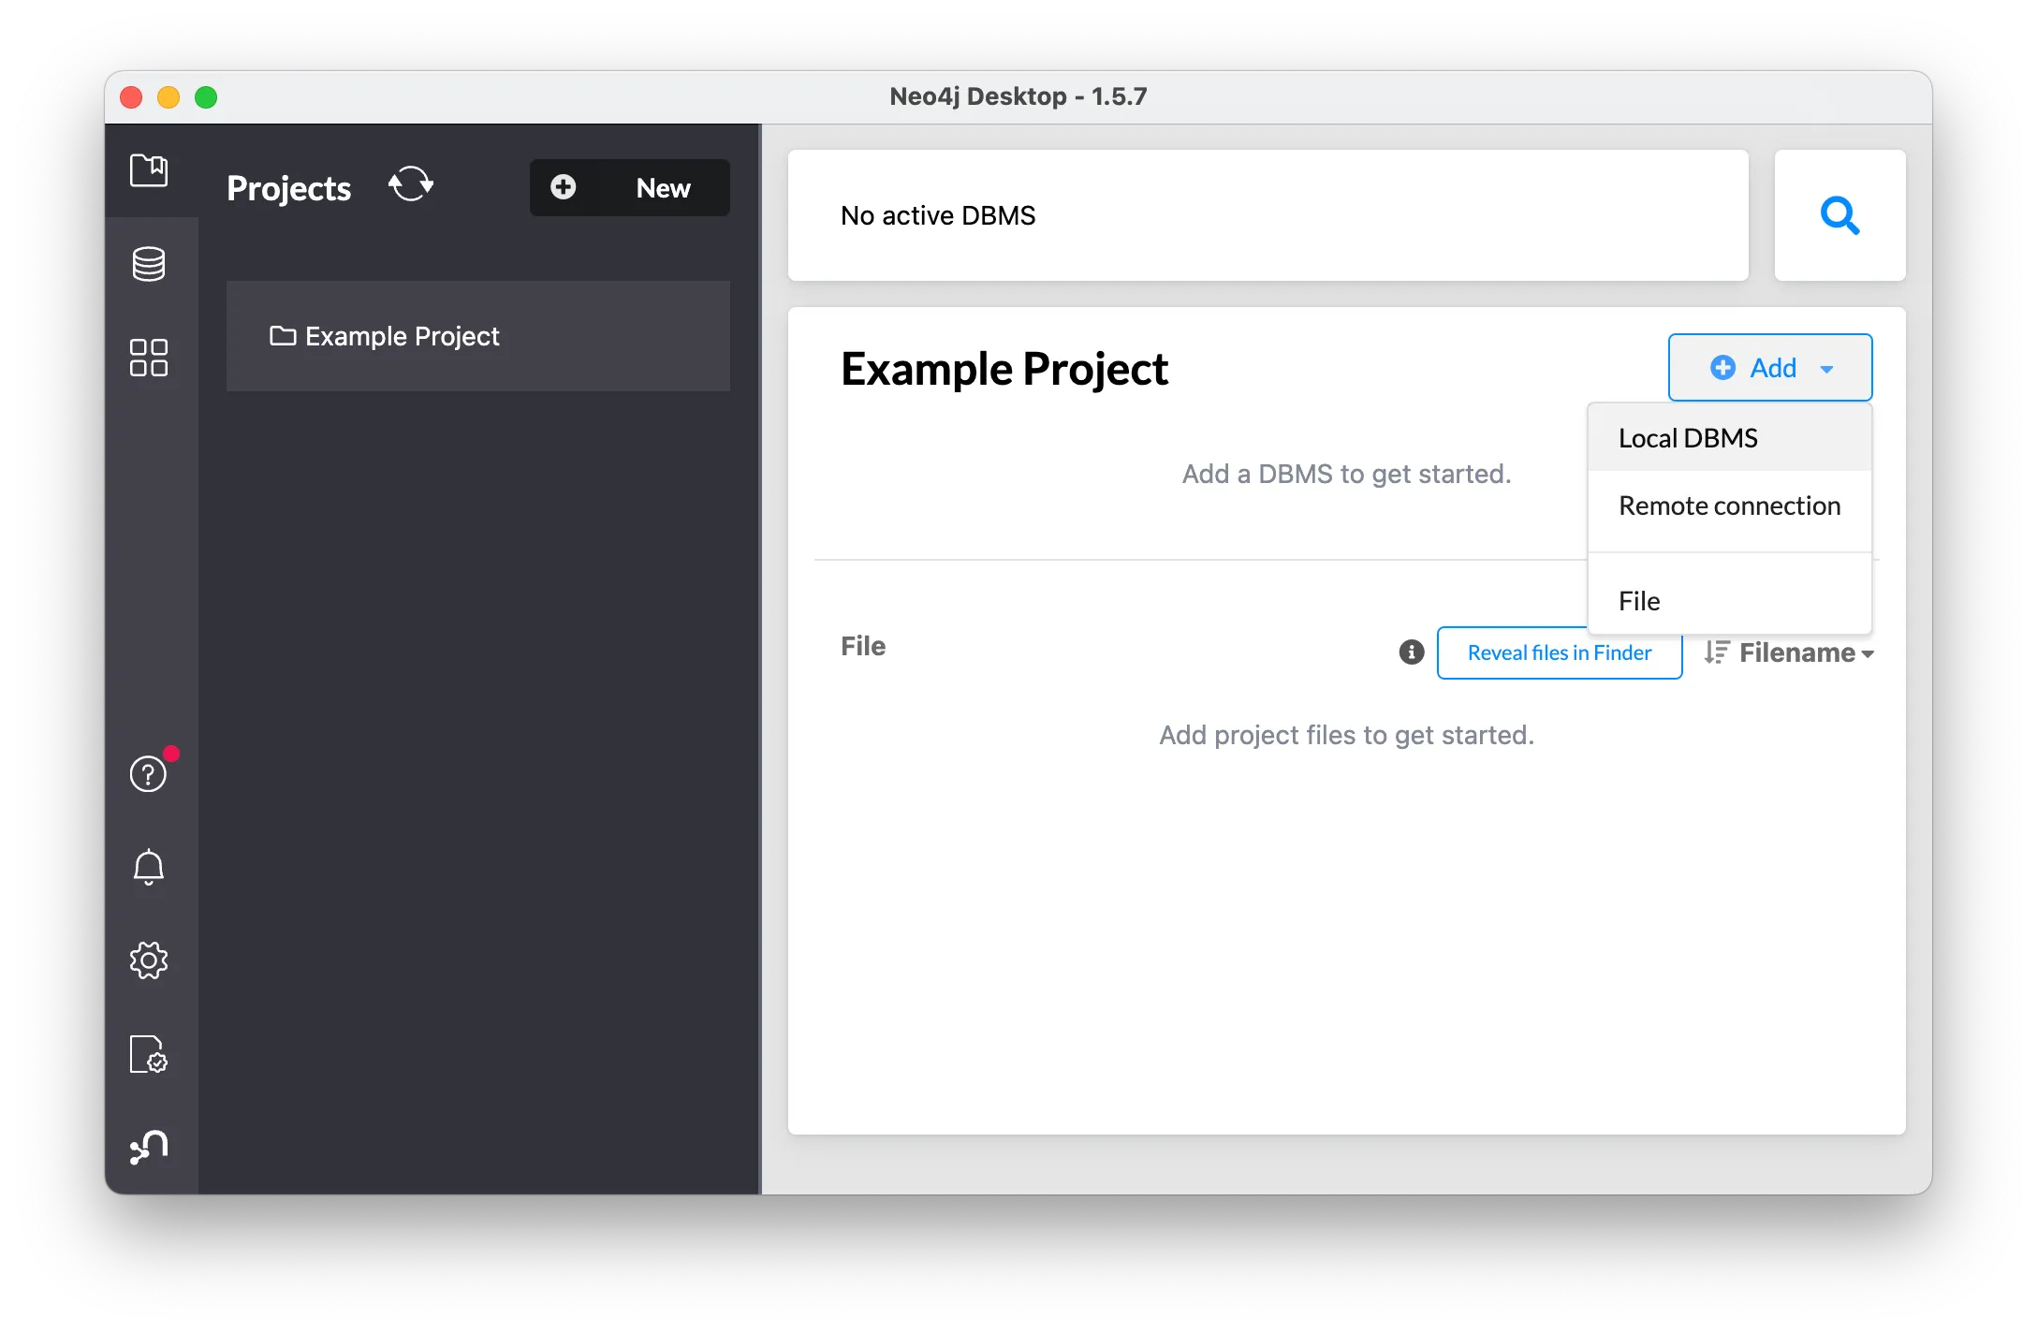The height and width of the screenshot is (1333, 2037).
Task: Click the refresh projects sync icon
Action: click(x=411, y=184)
